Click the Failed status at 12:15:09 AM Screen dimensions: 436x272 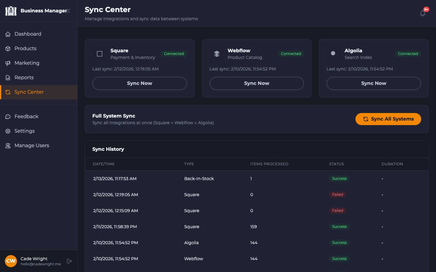click(x=338, y=211)
